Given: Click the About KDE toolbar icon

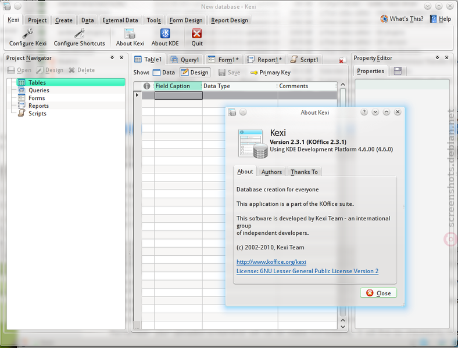Looking at the screenshot, I should [x=165, y=37].
